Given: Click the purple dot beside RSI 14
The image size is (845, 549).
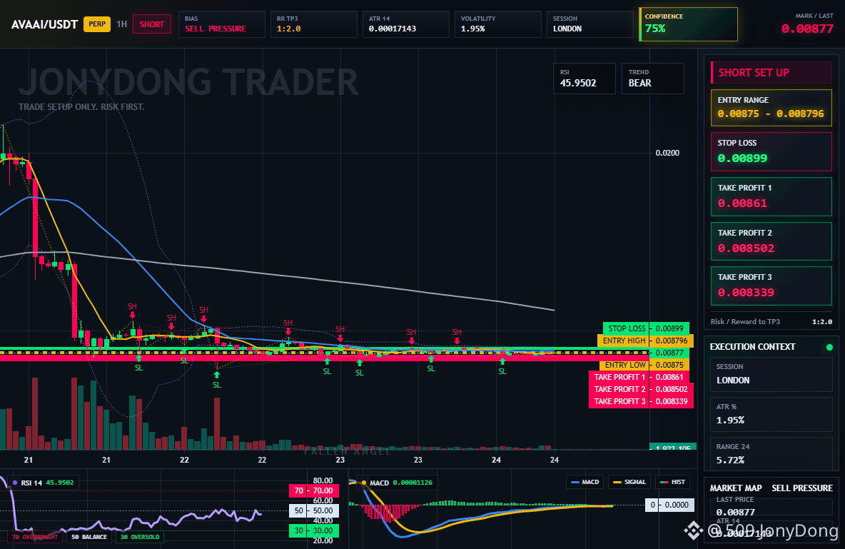Looking at the screenshot, I should pyautogui.click(x=14, y=483).
